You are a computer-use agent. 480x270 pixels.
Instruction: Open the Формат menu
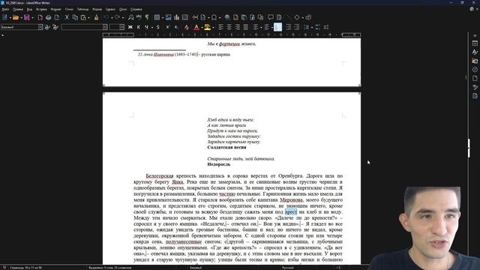[56, 10]
